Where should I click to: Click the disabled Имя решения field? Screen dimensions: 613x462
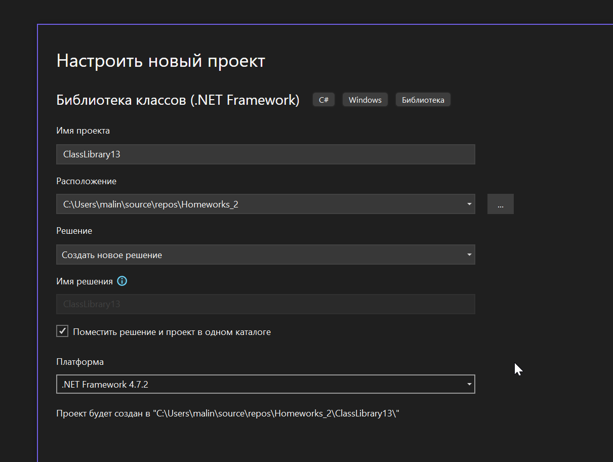[265, 304]
